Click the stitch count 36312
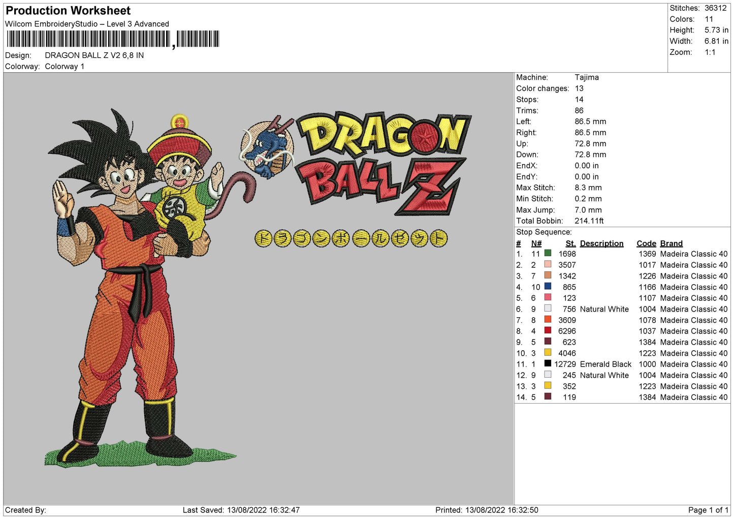The width and height of the screenshot is (734, 519). pyautogui.click(x=715, y=8)
